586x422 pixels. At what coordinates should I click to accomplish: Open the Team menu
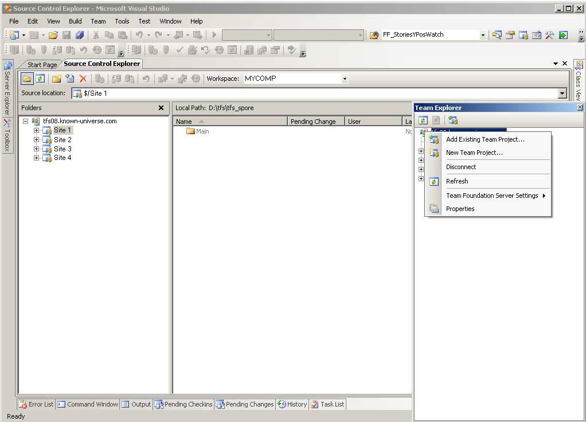tap(98, 21)
